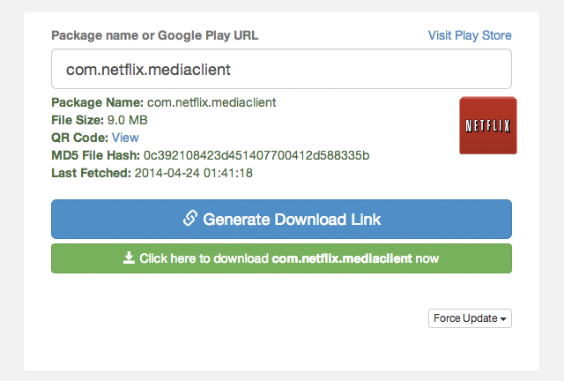This screenshot has height=381, width=564.
Task: Click the 'QR Code:' label text
Action: pos(79,138)
